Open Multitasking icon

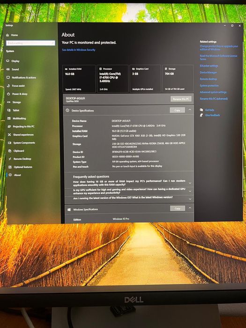point(9,119)
